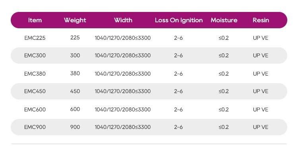Select the Width column header

(123, 20)
